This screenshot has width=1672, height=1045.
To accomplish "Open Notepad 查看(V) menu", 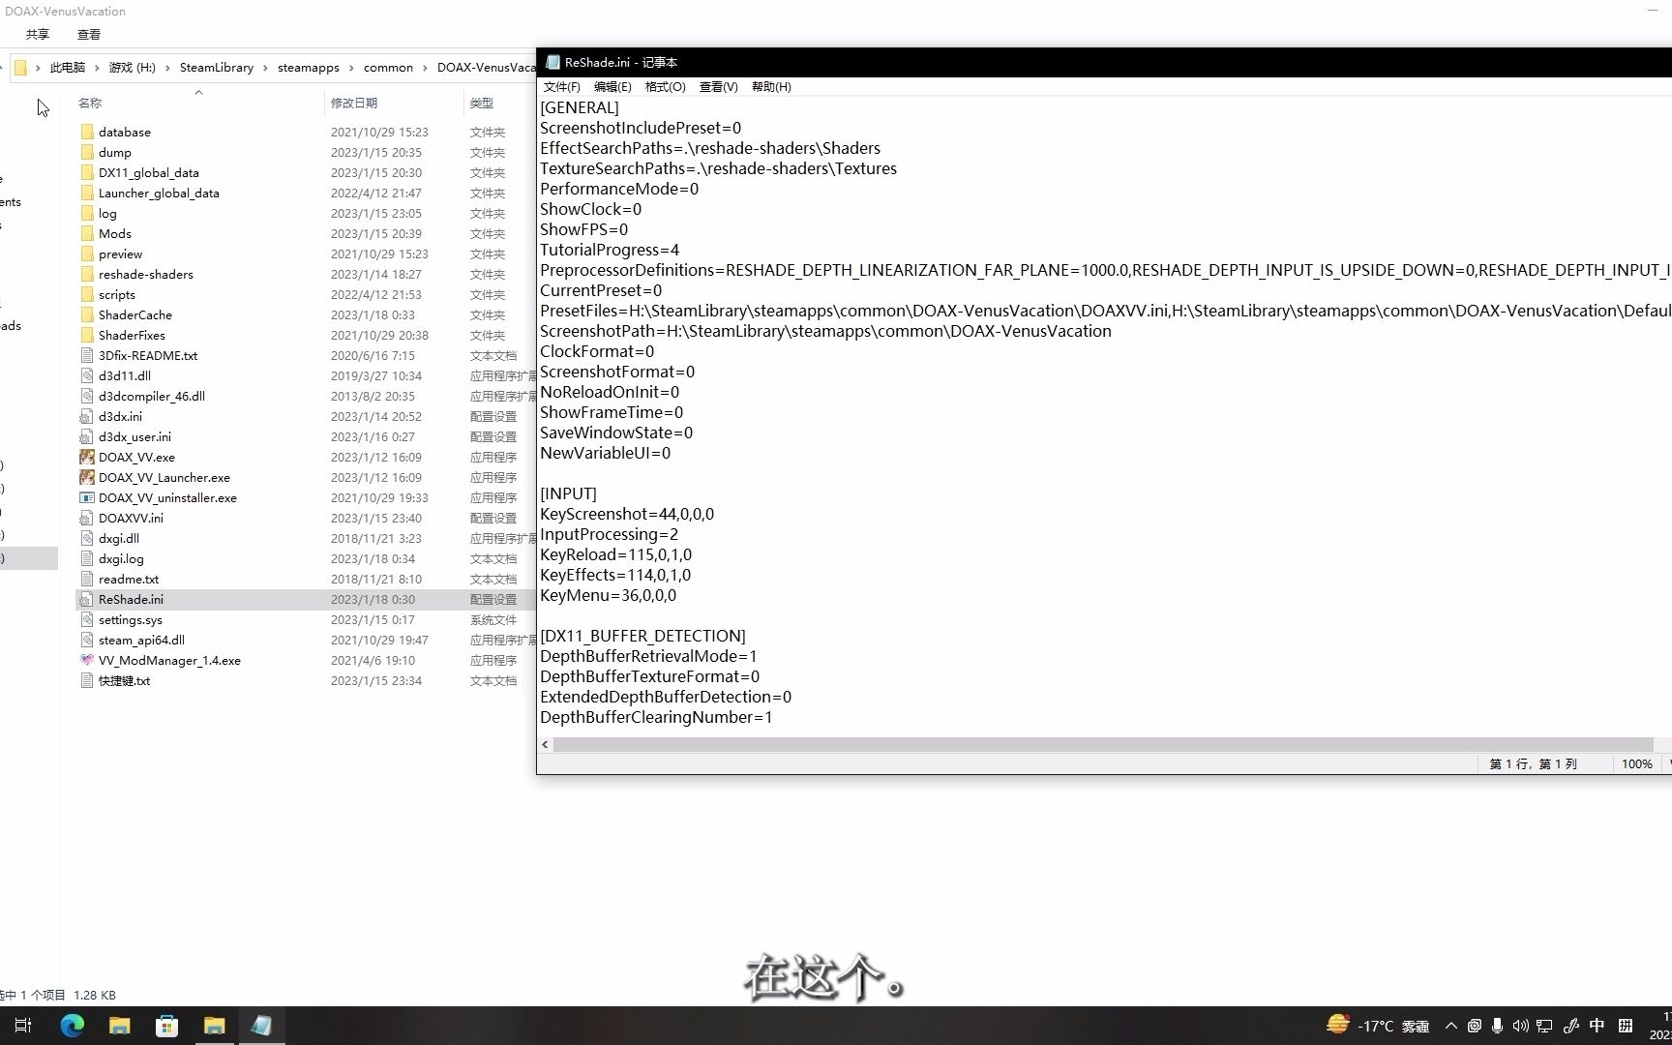I will 718,87.
